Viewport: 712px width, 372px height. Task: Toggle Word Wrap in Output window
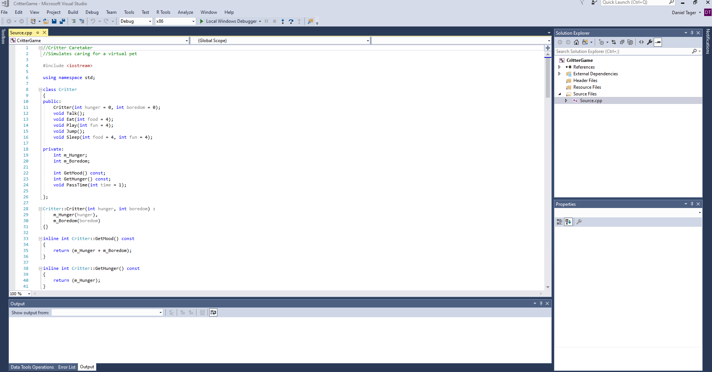(x=213, y=312)
